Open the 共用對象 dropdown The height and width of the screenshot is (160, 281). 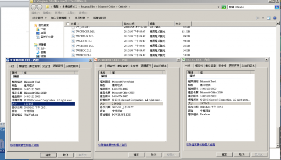click(x=82, y=18)
